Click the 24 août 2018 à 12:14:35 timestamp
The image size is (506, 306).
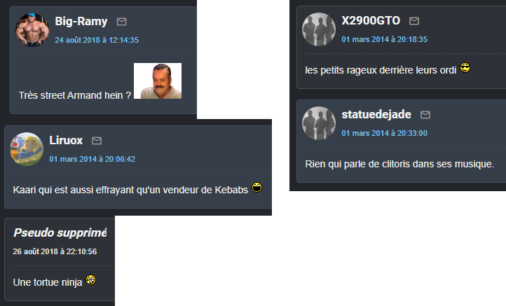point(97,40)
